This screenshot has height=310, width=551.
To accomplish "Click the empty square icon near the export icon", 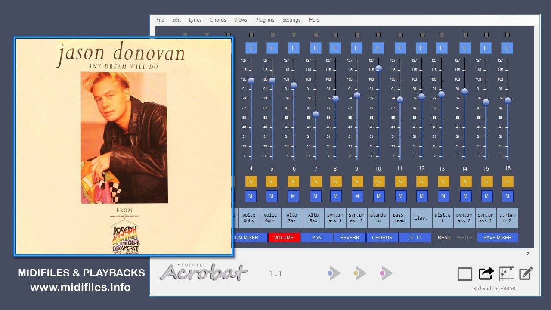I will tap(465, 274).
